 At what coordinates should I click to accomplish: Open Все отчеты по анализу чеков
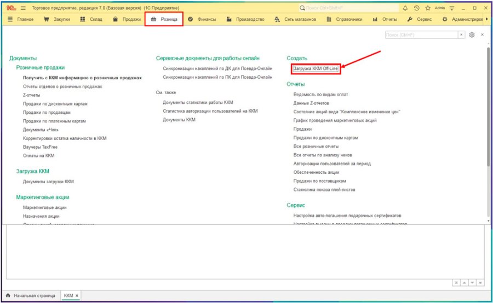[323, 155]
